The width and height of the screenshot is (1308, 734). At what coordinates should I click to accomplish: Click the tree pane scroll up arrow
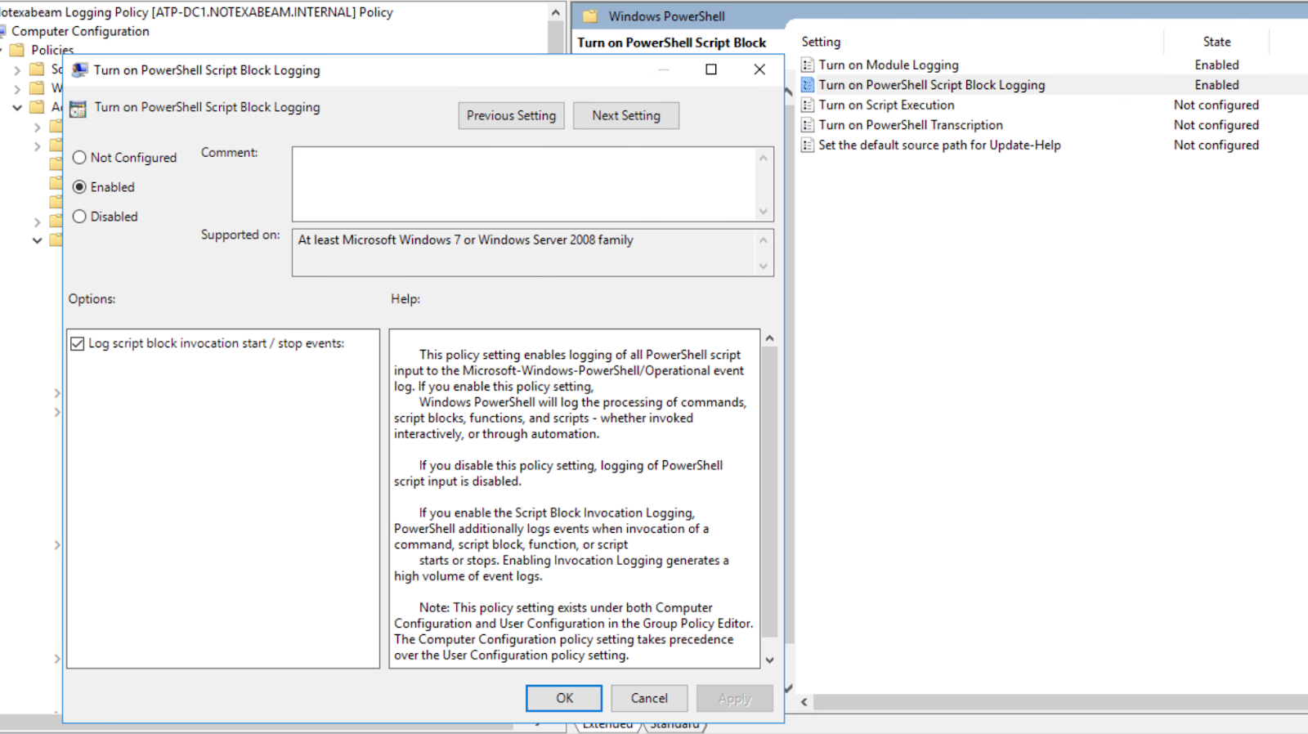pos(556,12)
